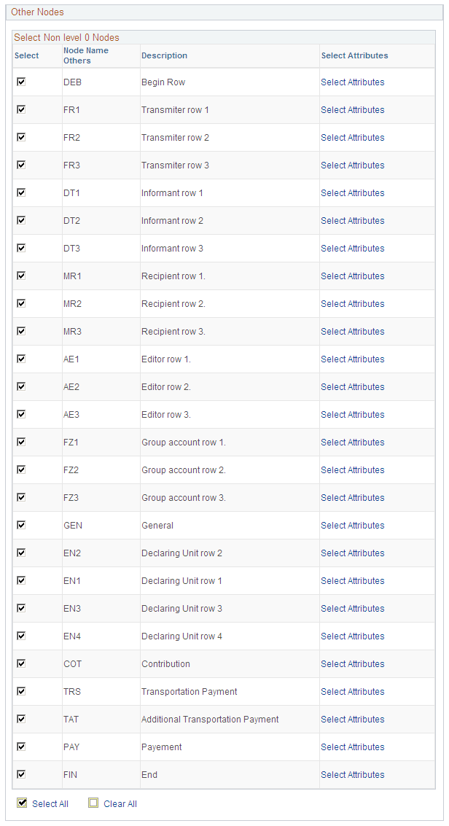
Task: Uncheck the DEB Begin Row checkbox
Action: (21, 82)
